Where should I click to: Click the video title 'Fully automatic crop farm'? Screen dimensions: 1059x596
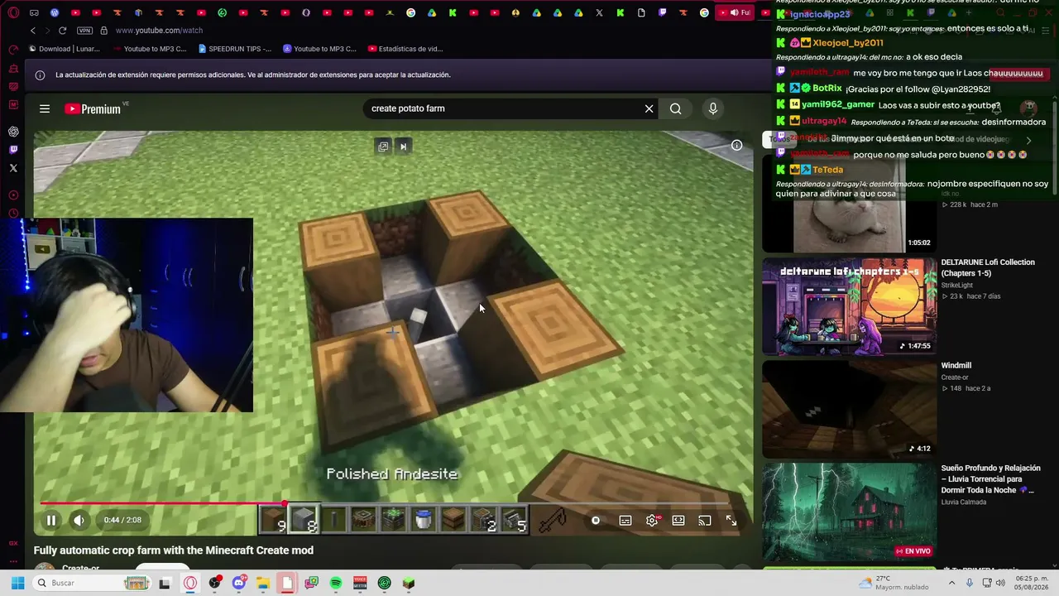pyautogui.click(x=174, y=550)
